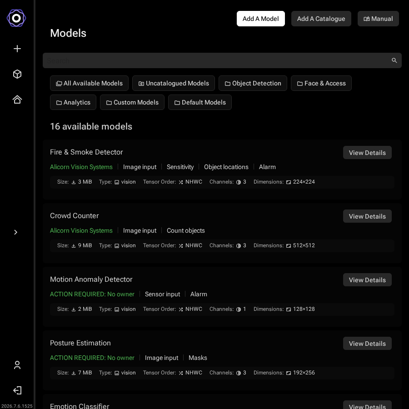This screenshot has height=409, width=409.
Task: Click the search magnifier icon
Action: [394, 60]
